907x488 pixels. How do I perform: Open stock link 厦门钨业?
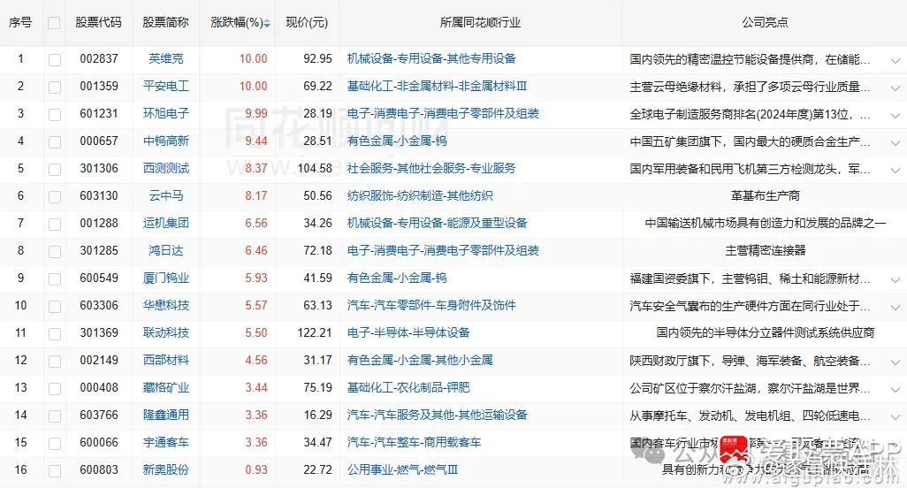pyautogui.click(x=166, y=278)
